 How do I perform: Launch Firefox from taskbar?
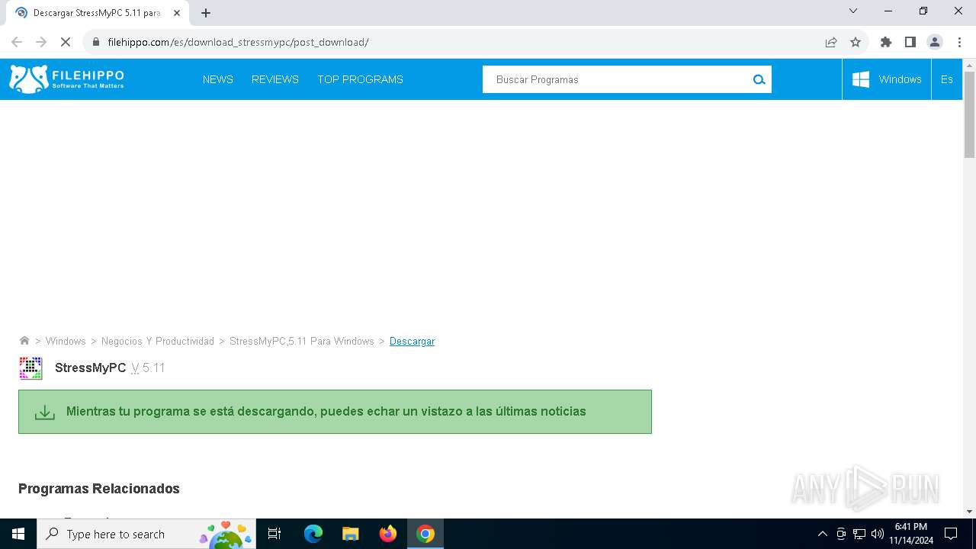(x=388, y=534)
